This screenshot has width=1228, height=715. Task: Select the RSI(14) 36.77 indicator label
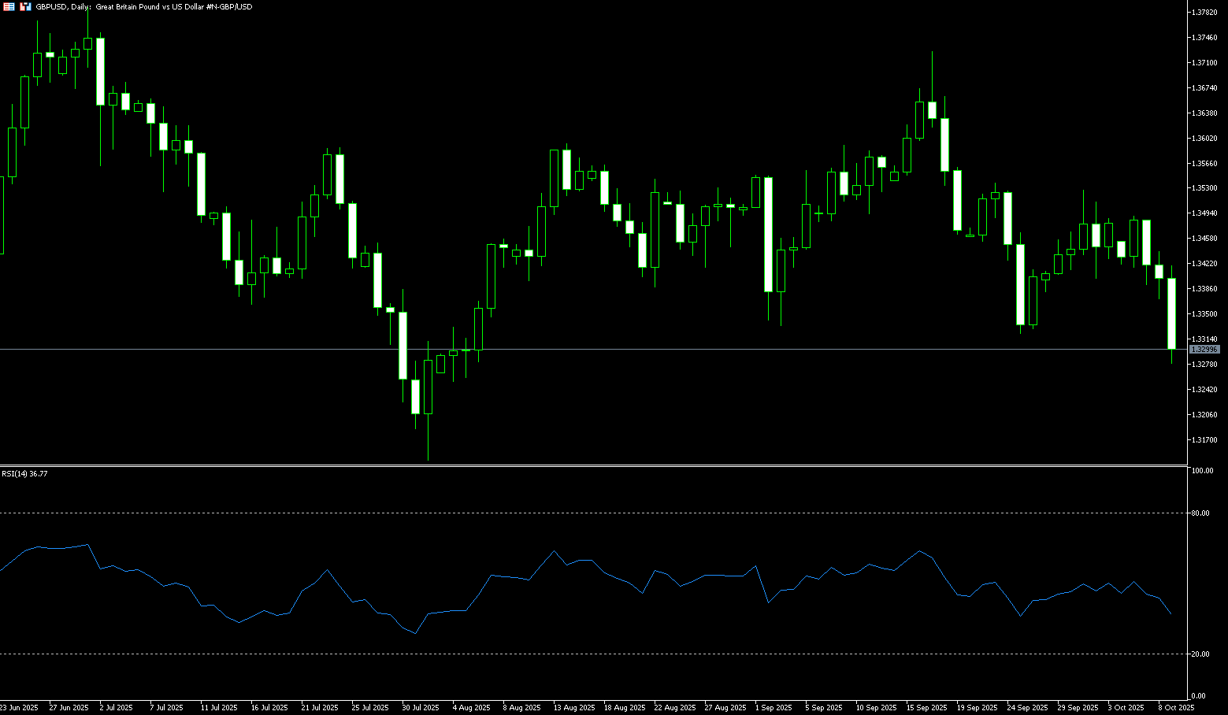(24, 474)
